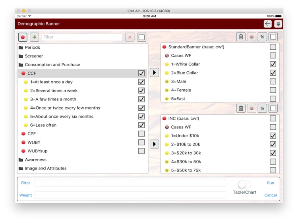Click the Run button

(271, 183)
